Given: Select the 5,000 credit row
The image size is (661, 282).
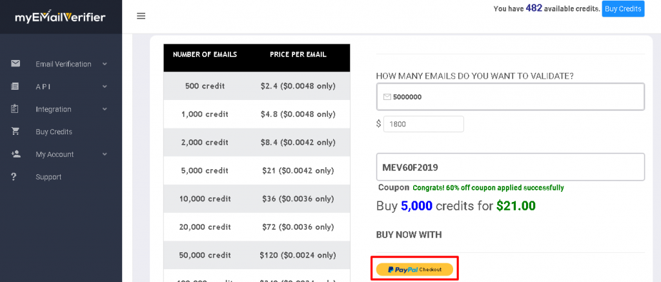Looking at the screenshot, I should click(x=257, y=171).
